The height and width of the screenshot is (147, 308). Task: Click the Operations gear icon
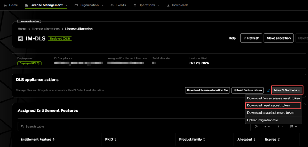pyautogui.click(x=135, y=5)
